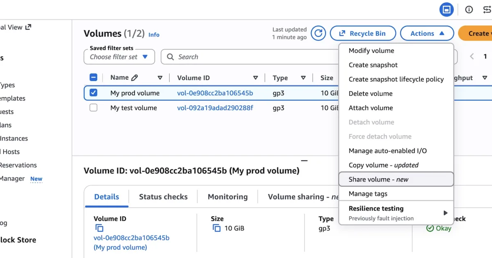Open the Choose filter set dropdown
The image size is (492, 258).
coord(119,57)
